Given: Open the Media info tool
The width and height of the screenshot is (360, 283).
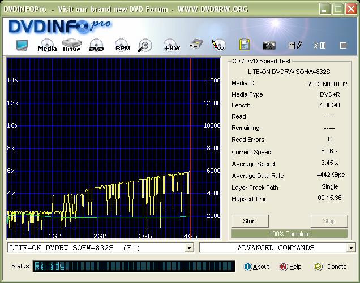Looking at the screenshot, I should tap(48, 45).
